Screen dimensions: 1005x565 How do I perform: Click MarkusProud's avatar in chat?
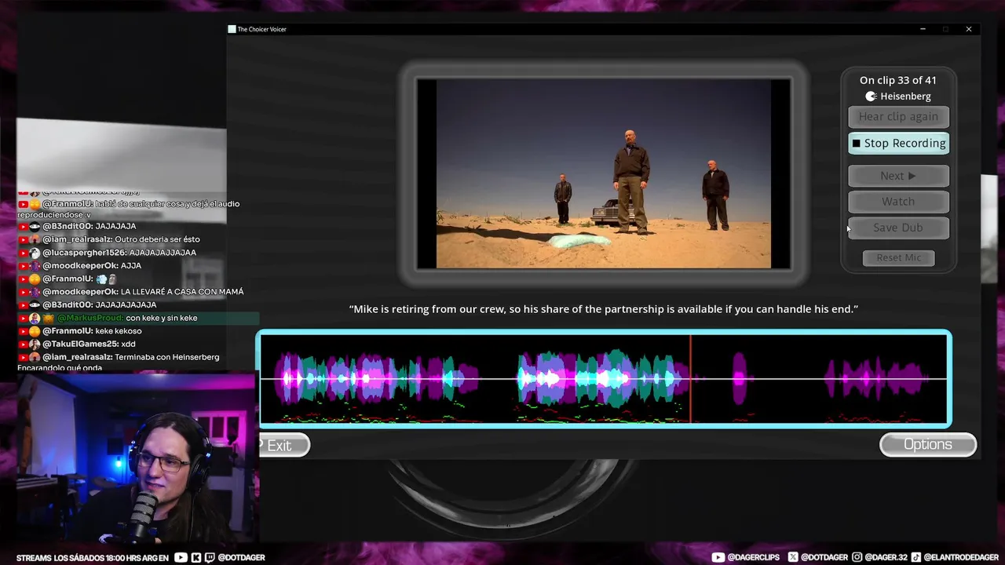coord(35,318)
